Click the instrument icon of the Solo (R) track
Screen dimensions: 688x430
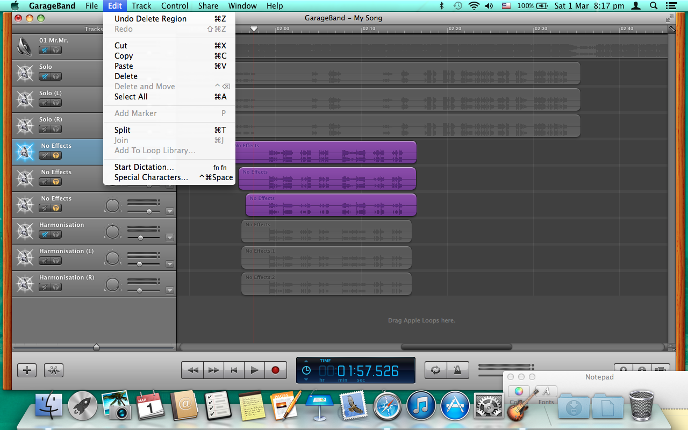(x=25, y=126)
